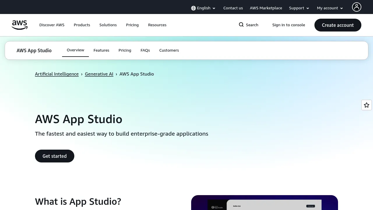Open the Solutions menu
This screenshot has height=210, width=373.
(108, 25)
